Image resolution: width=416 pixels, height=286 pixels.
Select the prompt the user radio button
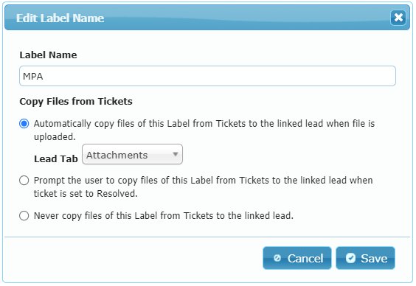(24, 181)
